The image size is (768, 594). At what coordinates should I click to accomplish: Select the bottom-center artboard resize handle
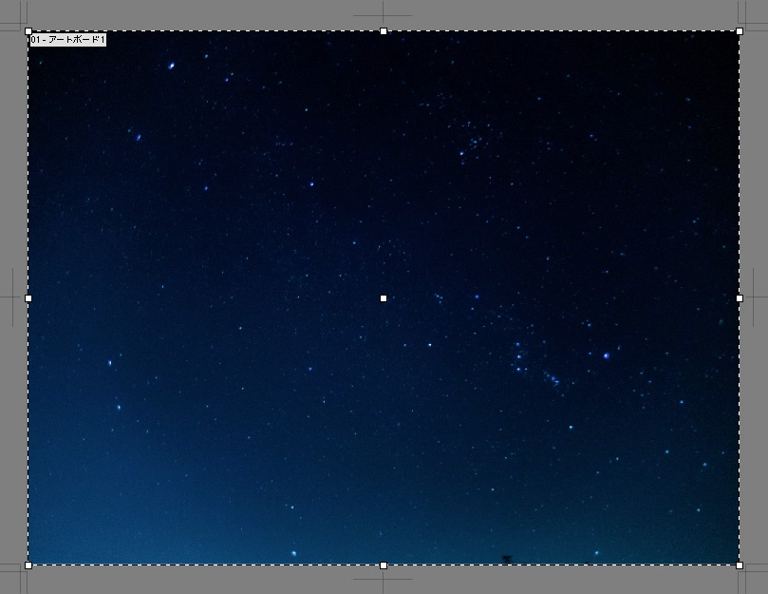[x=384, y=565]
